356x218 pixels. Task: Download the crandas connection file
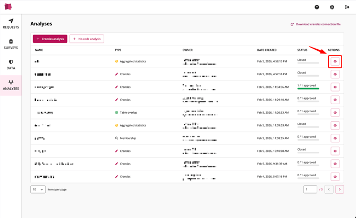click(x=316, y=24)
